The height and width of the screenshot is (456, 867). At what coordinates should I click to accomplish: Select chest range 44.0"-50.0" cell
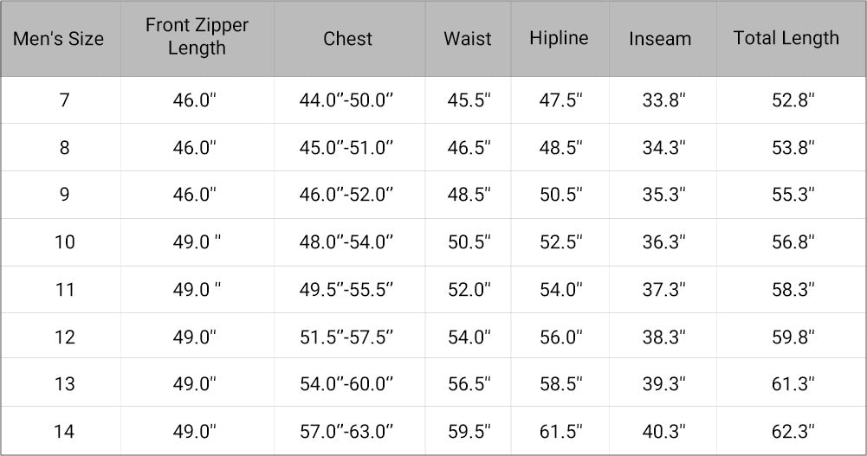[x=346, y=100]
